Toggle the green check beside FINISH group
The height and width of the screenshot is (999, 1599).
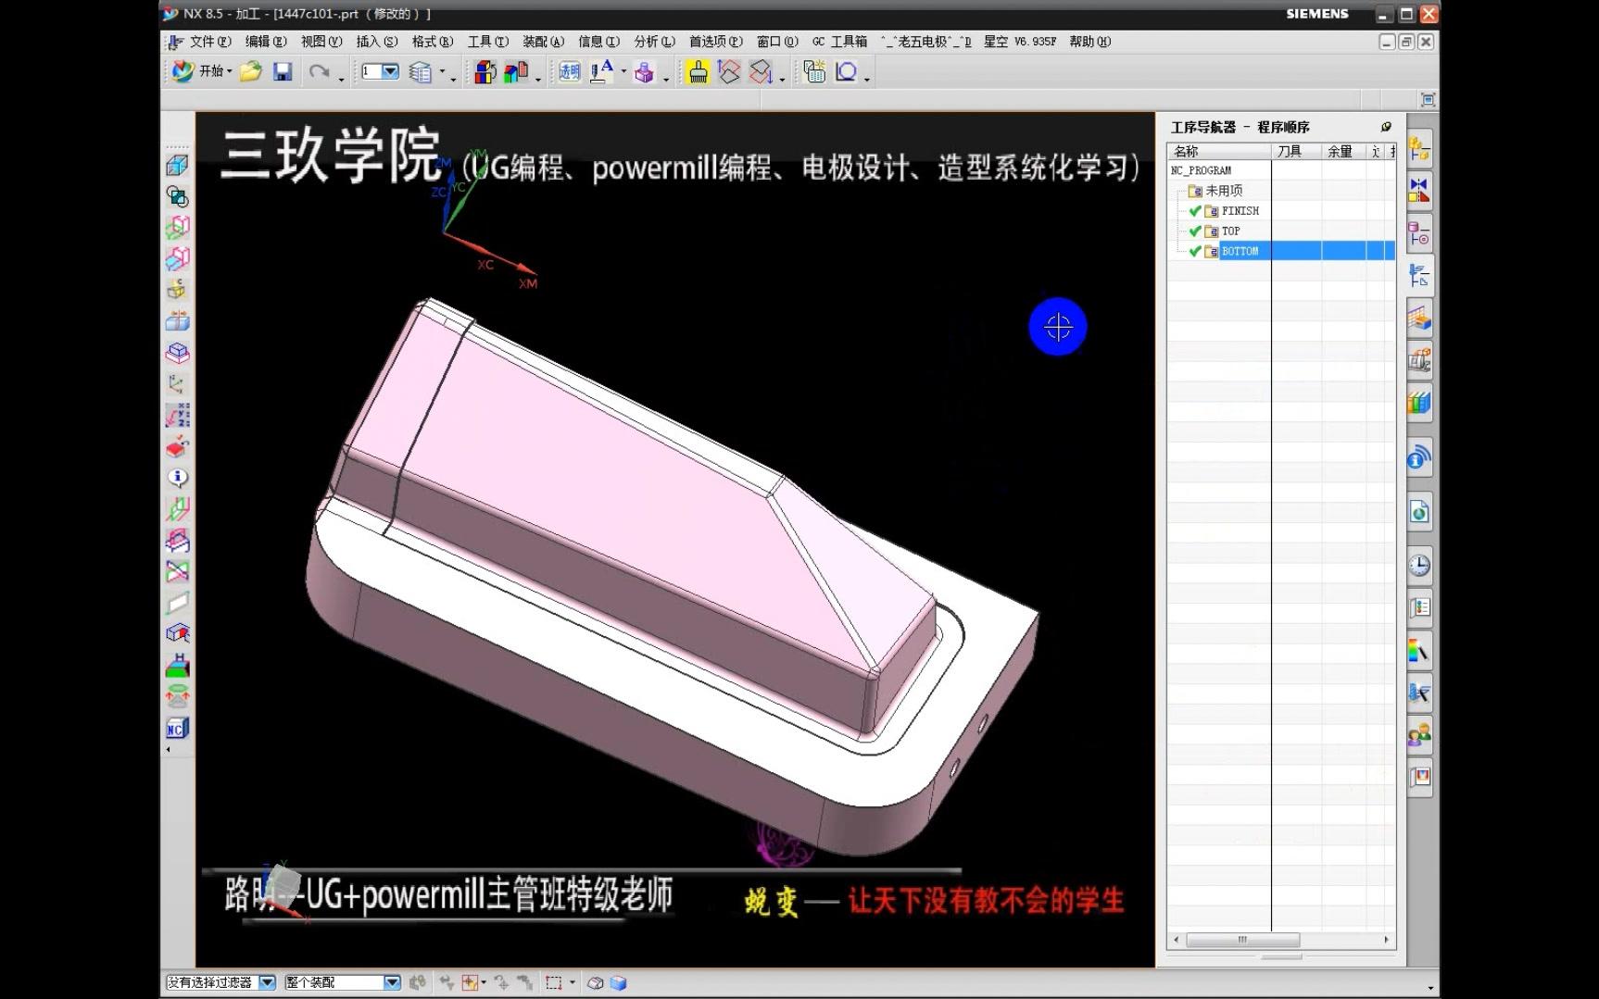click(1195, 210)
